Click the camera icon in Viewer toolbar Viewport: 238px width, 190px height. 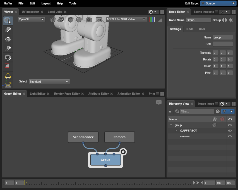pyautogui.click(x=89, y=20)
